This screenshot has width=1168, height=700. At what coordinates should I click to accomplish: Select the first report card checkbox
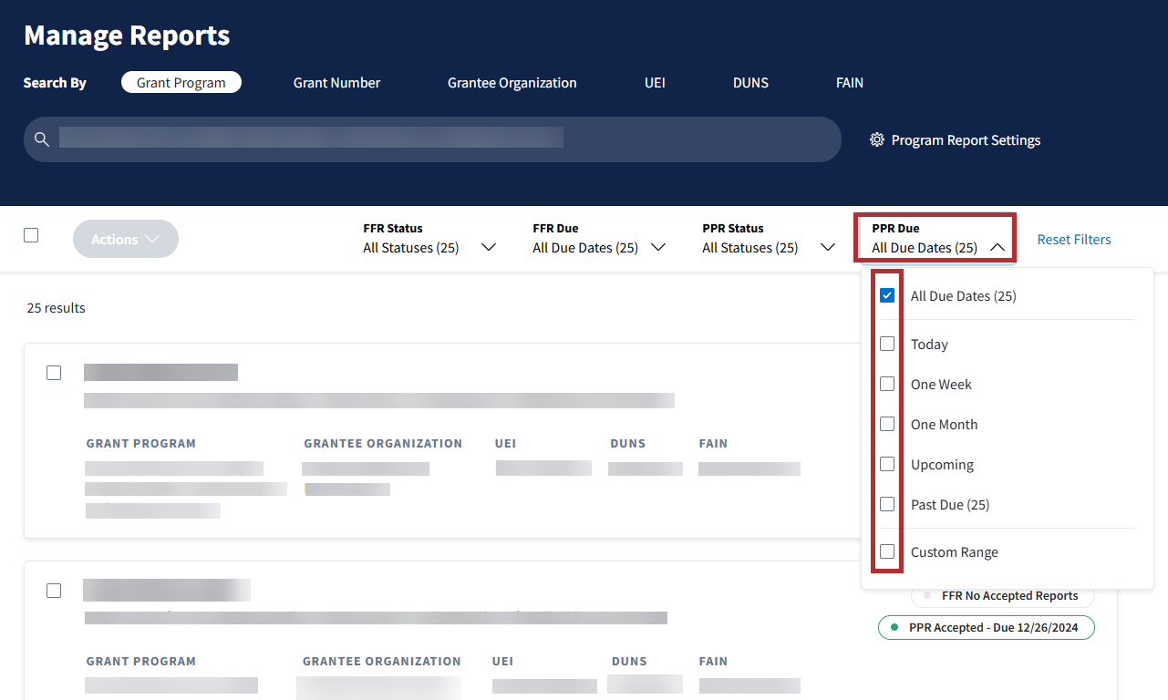tap(54, 373)
